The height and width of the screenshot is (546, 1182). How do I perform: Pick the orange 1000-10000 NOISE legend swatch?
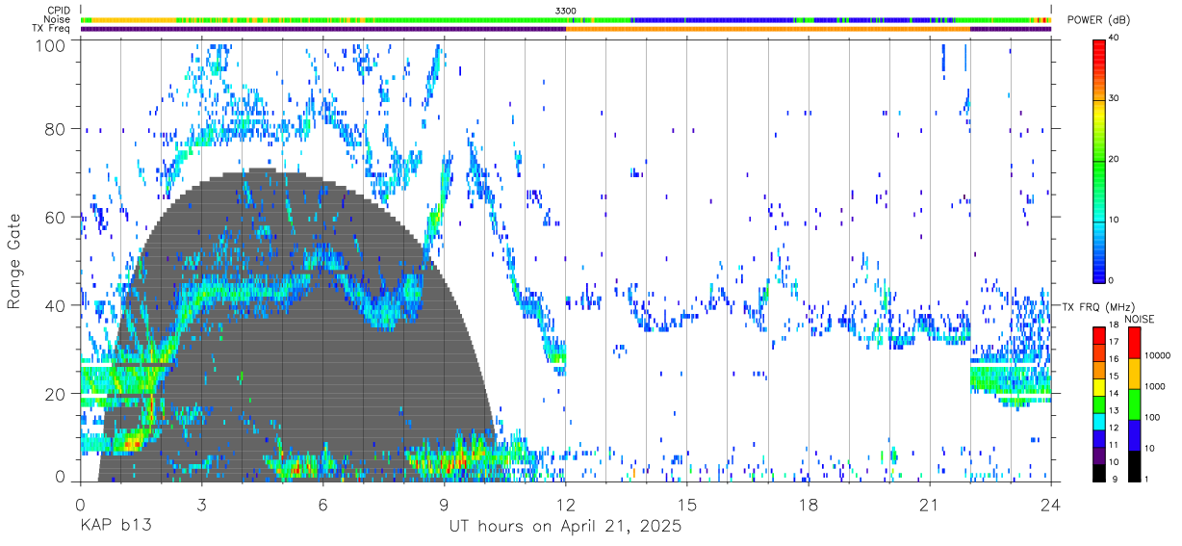pos(1133,374)
